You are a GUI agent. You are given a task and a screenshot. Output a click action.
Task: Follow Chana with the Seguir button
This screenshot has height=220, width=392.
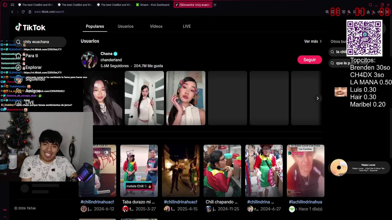pyautogui.click(x=310, y=60)
